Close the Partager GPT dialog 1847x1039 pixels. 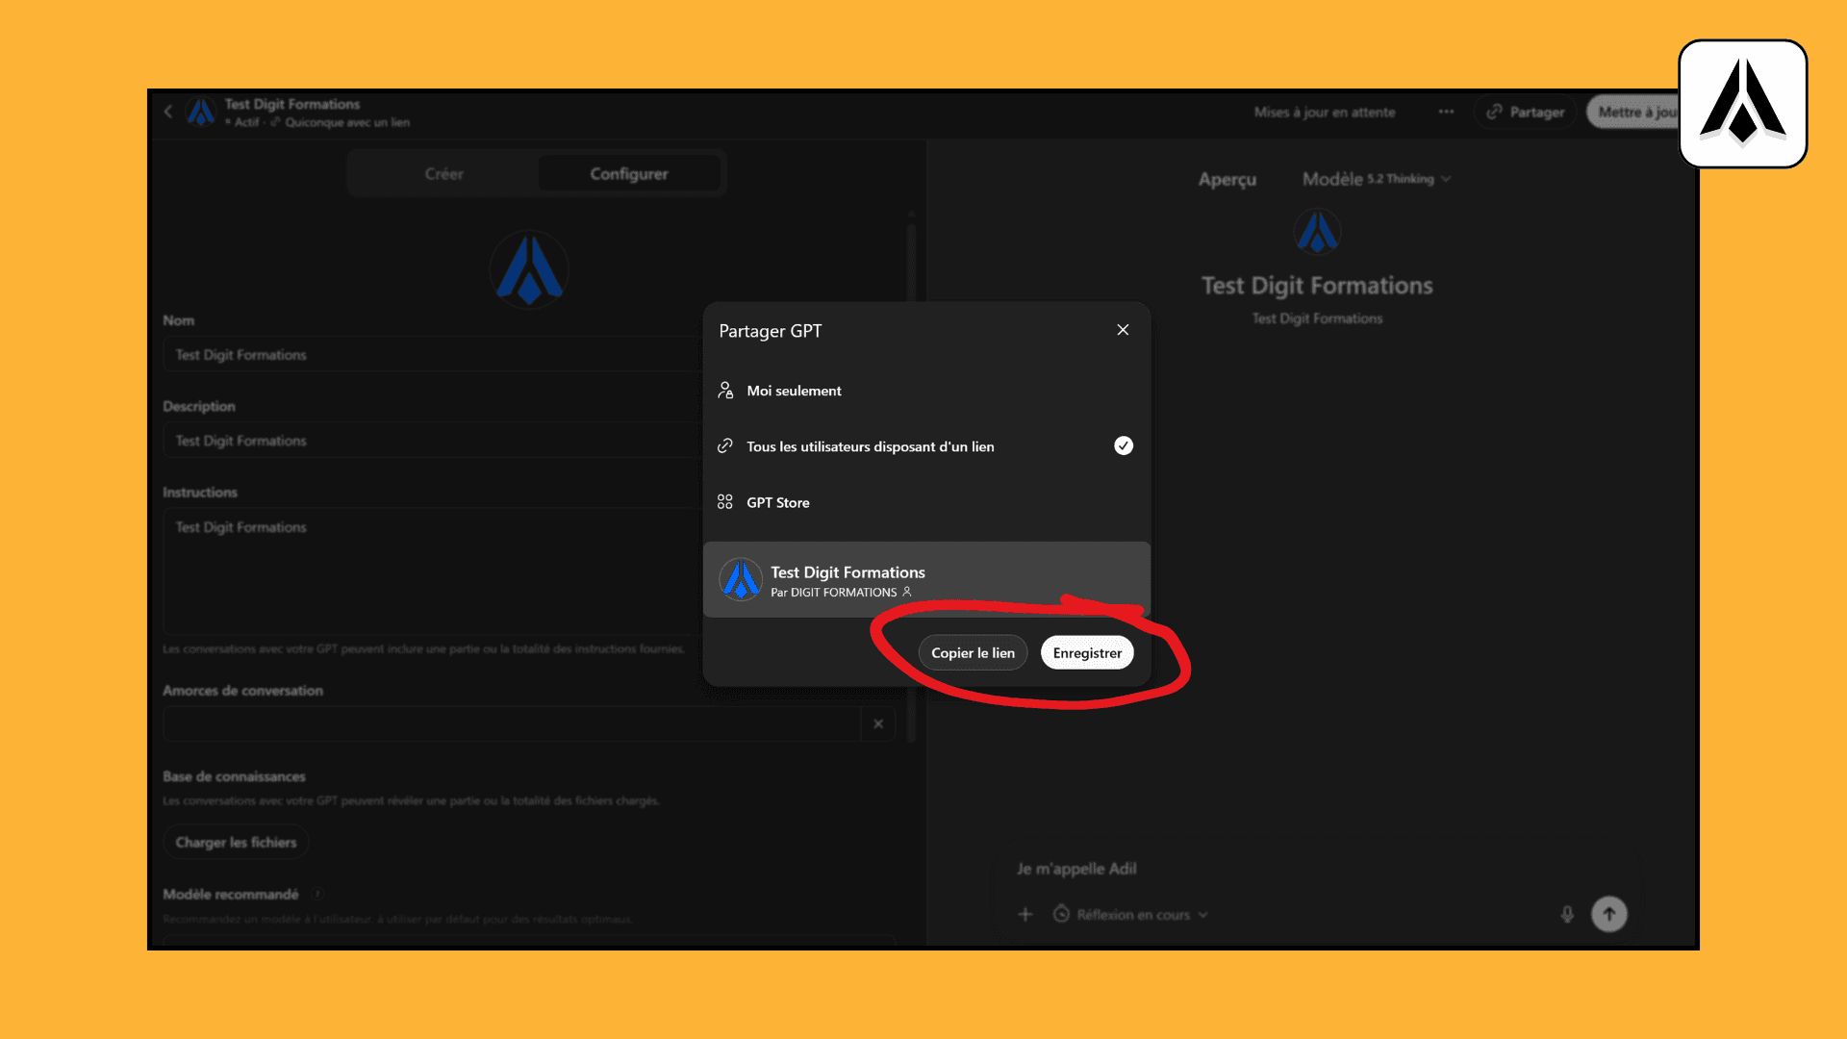coord(1123,330)
